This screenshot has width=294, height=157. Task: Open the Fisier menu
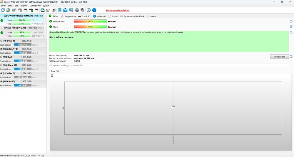click(x=3, y=6)
